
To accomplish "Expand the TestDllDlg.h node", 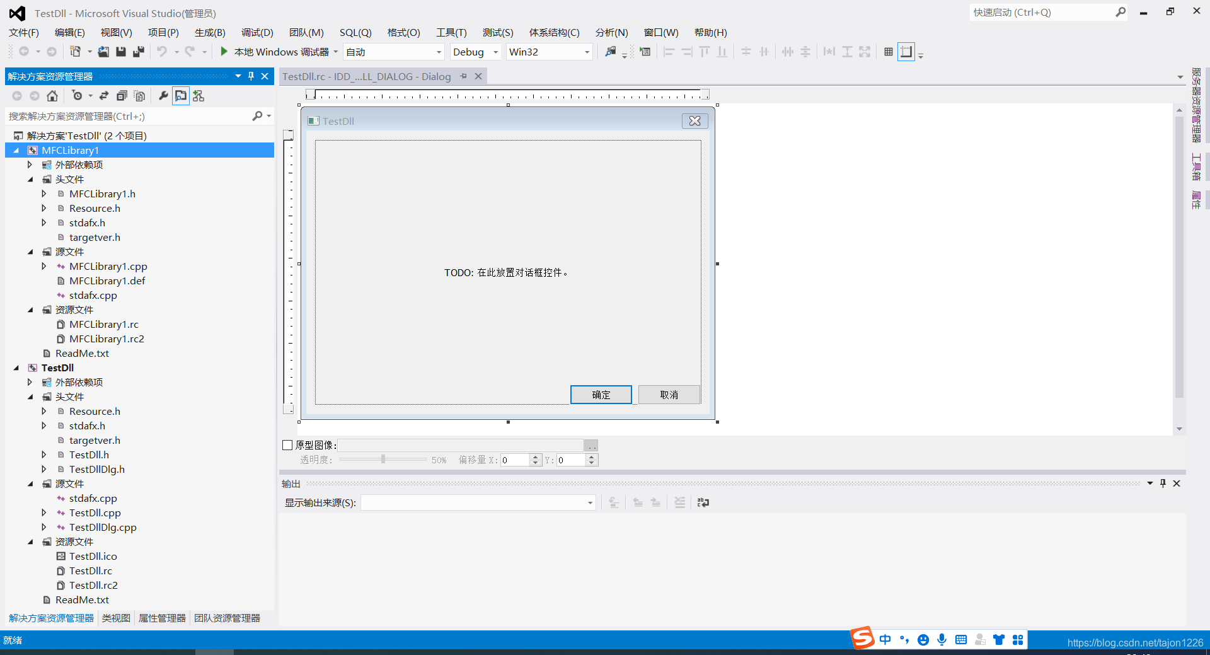I will pyautogui.click(x=44, y=469).
